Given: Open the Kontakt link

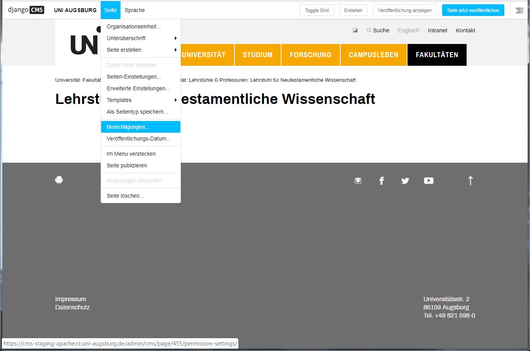Looking at the screenshot, I should pos(465,30).
